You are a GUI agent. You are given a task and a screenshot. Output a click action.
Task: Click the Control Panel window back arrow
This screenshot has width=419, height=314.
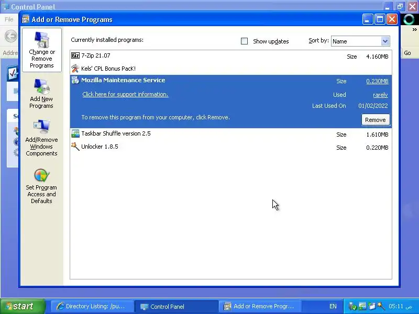click(x=10, y=36)
